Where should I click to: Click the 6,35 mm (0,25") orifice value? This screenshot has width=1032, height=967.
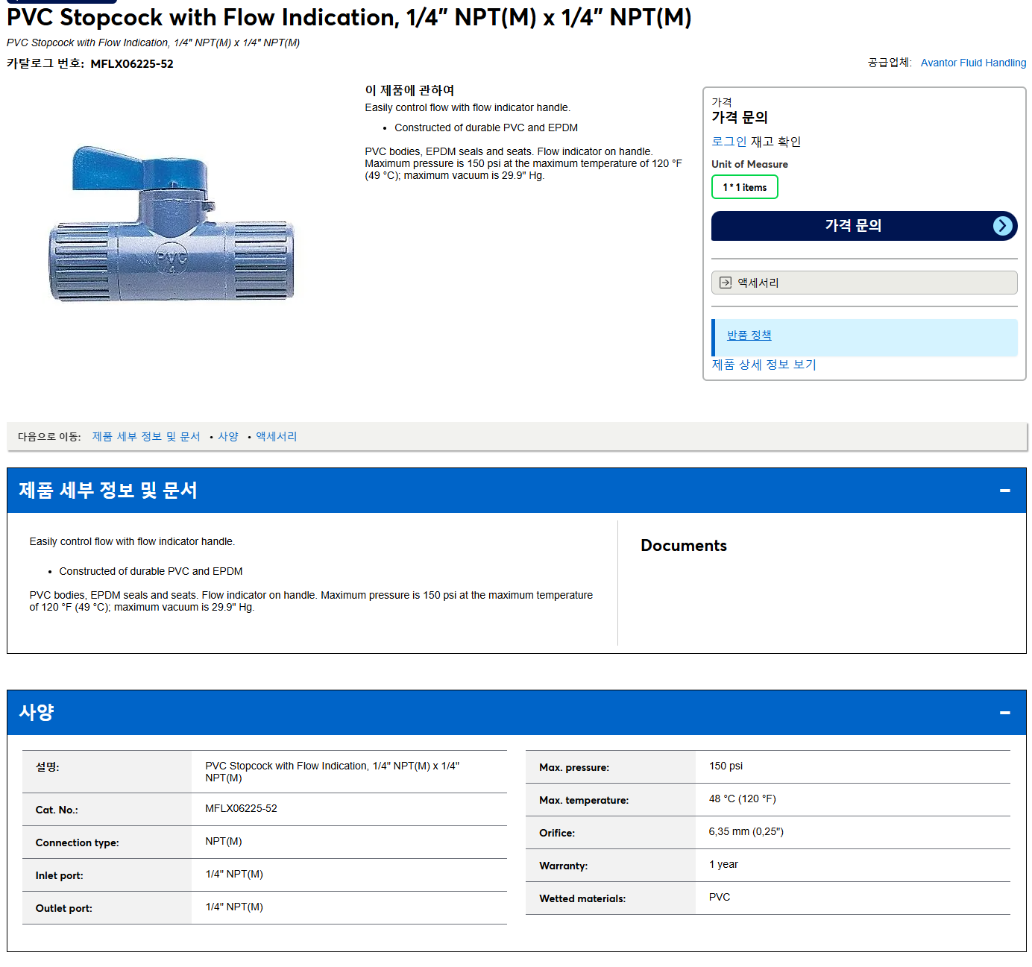746,832
